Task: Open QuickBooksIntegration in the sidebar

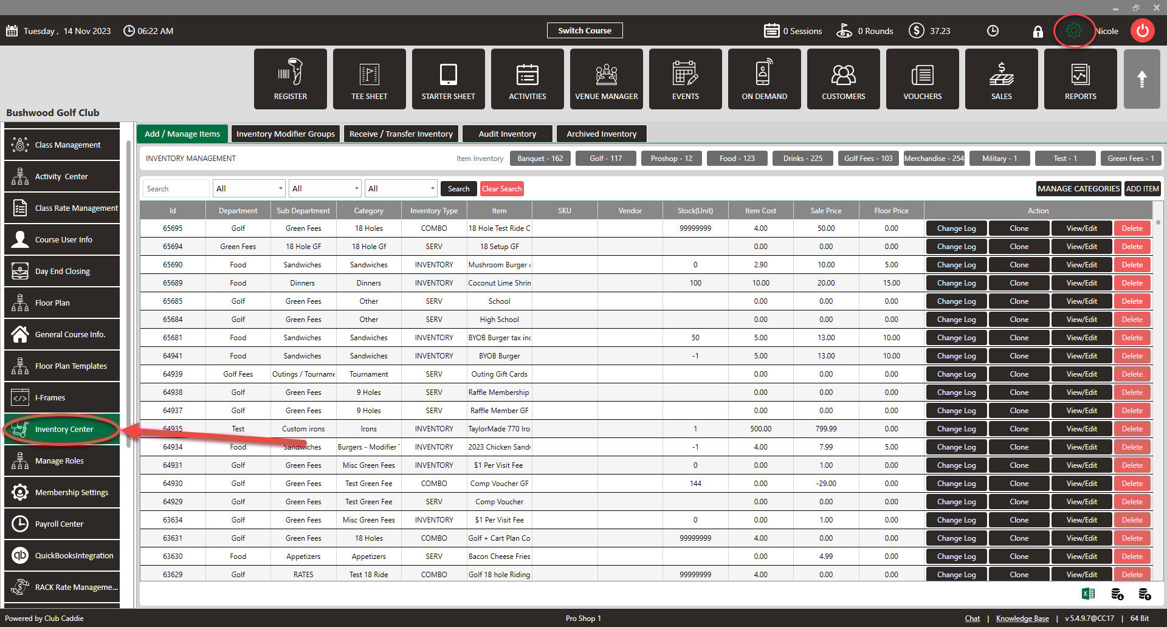Action: pos(62,555)
